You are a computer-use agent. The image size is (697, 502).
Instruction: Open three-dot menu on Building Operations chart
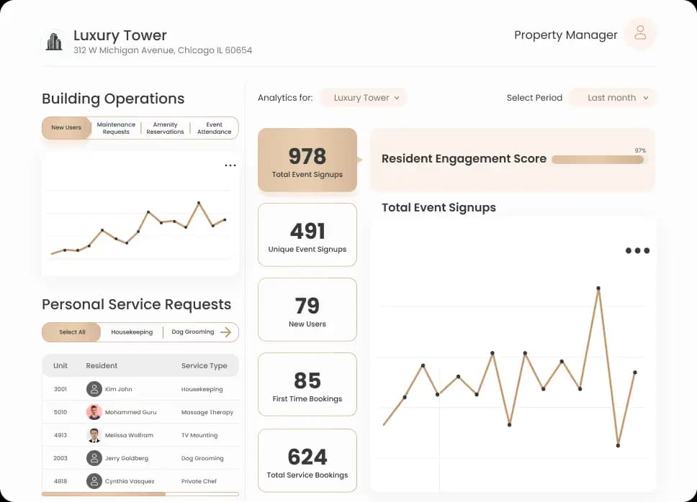(x=230, y=165)
